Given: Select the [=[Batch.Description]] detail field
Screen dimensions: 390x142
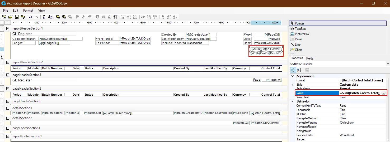Looking at the screenshot, I should pyautogui.click(x=138, y=113).
